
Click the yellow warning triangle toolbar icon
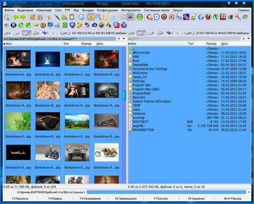pos(91,17)
